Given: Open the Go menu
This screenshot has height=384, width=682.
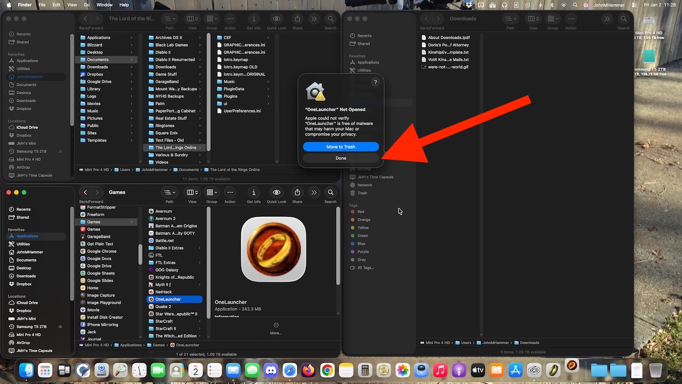Looking at the screenshot, I should coord(86,5).
